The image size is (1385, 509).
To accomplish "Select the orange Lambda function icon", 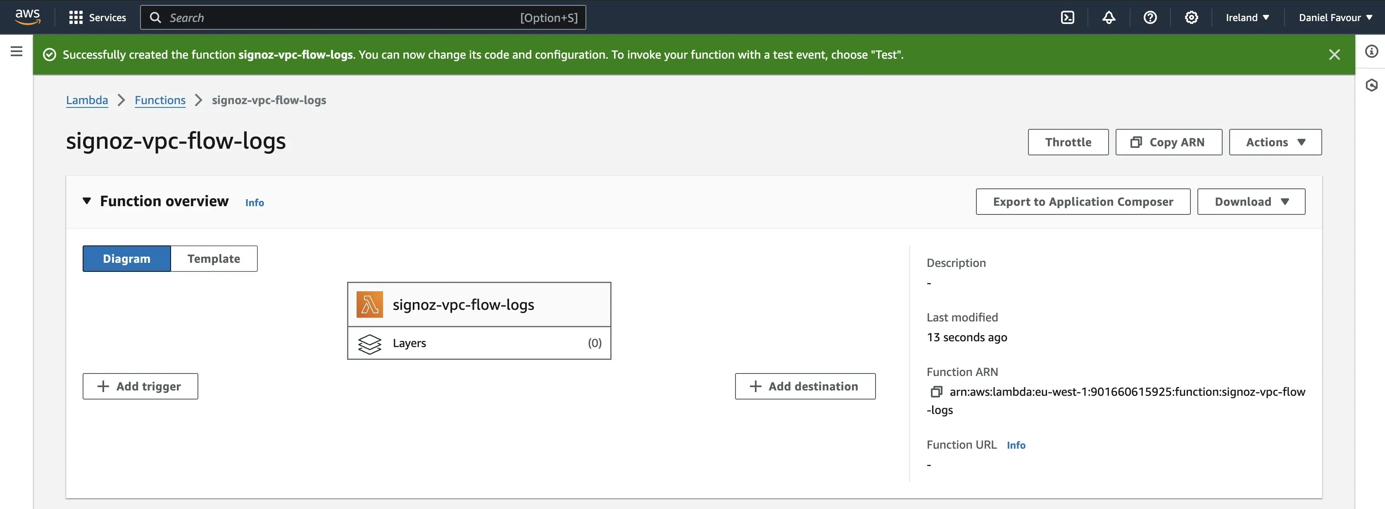I will 370,305.
